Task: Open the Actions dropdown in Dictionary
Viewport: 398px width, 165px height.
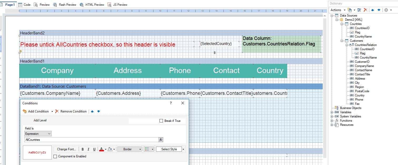Action: (338, 10)
